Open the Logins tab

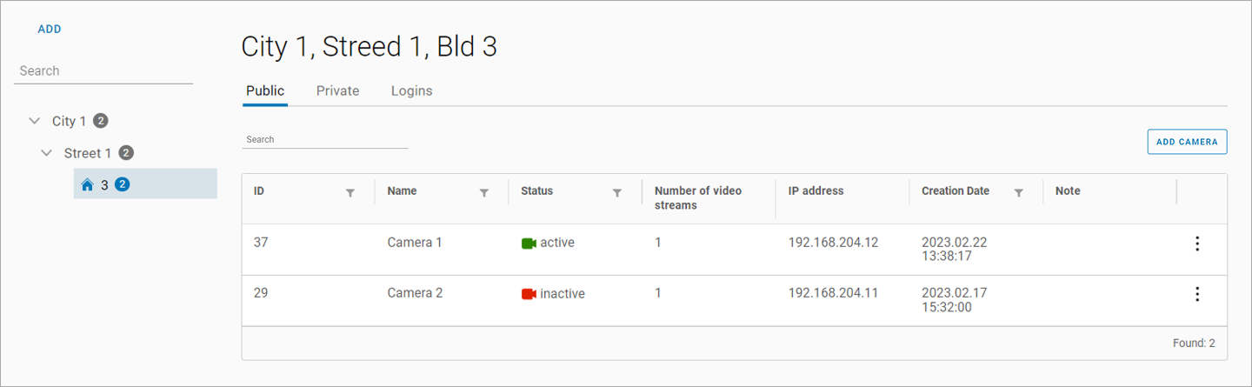tap(411, 90)
